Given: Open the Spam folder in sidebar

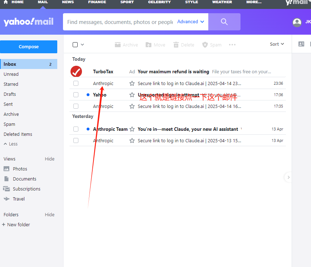Looking at the screenshot, I should coord(9,124).
